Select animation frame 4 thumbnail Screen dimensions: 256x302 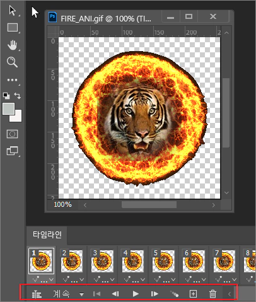pyautogui.click(x=133, y=261)
